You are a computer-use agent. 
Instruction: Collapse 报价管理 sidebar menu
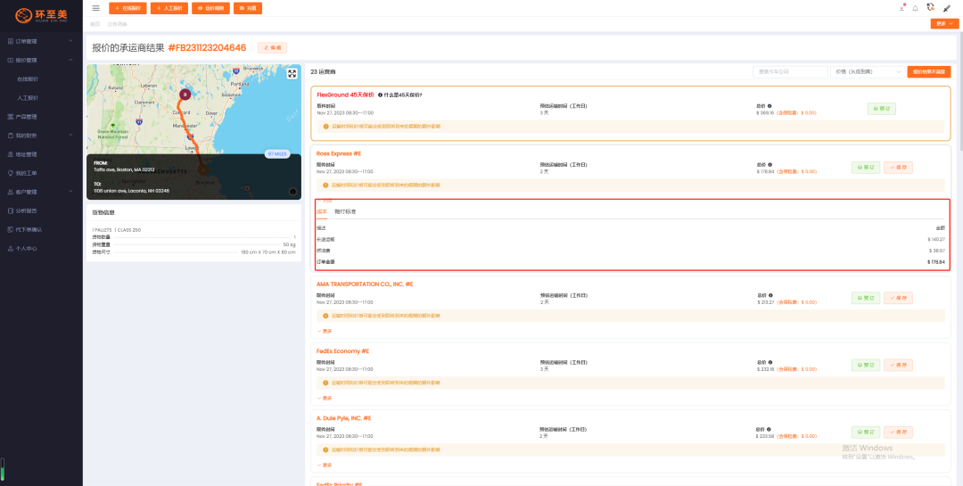(x=70, y=61)
